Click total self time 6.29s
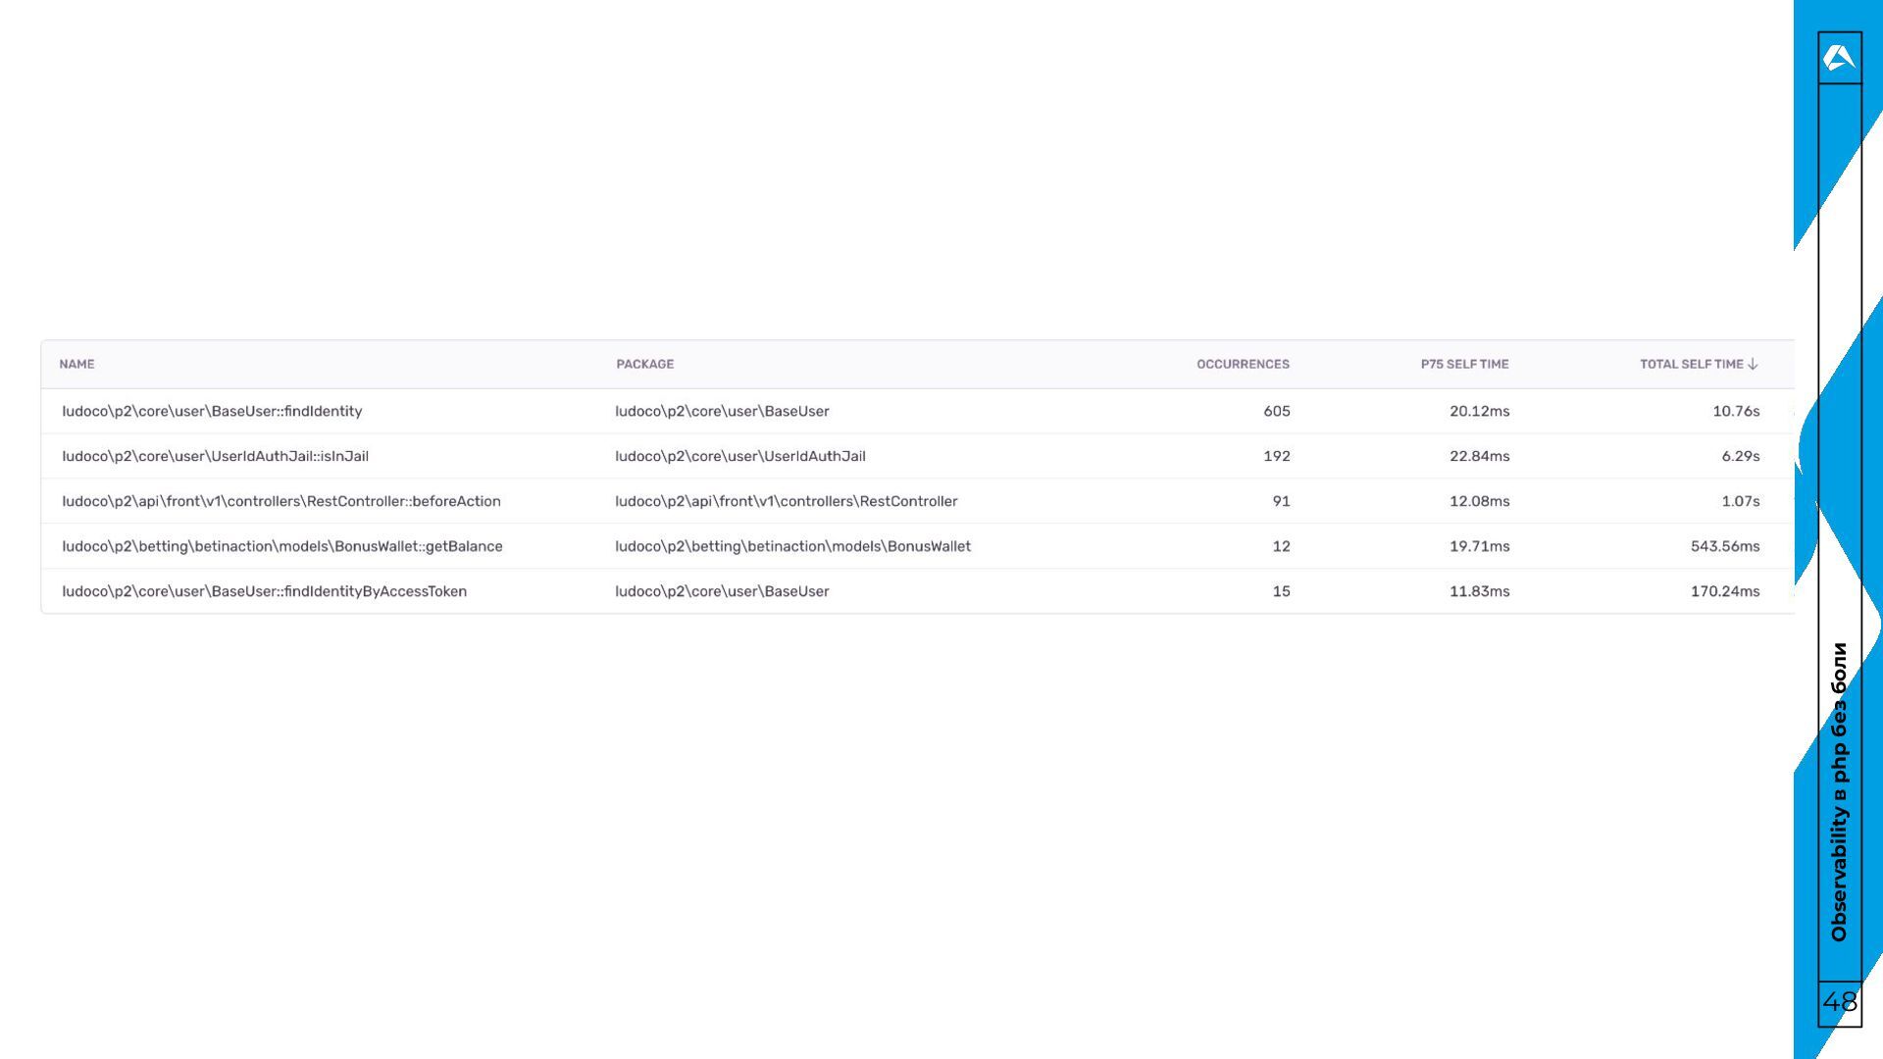This screenshot has height=1059, width=1883. click(x=1740, y=456)
